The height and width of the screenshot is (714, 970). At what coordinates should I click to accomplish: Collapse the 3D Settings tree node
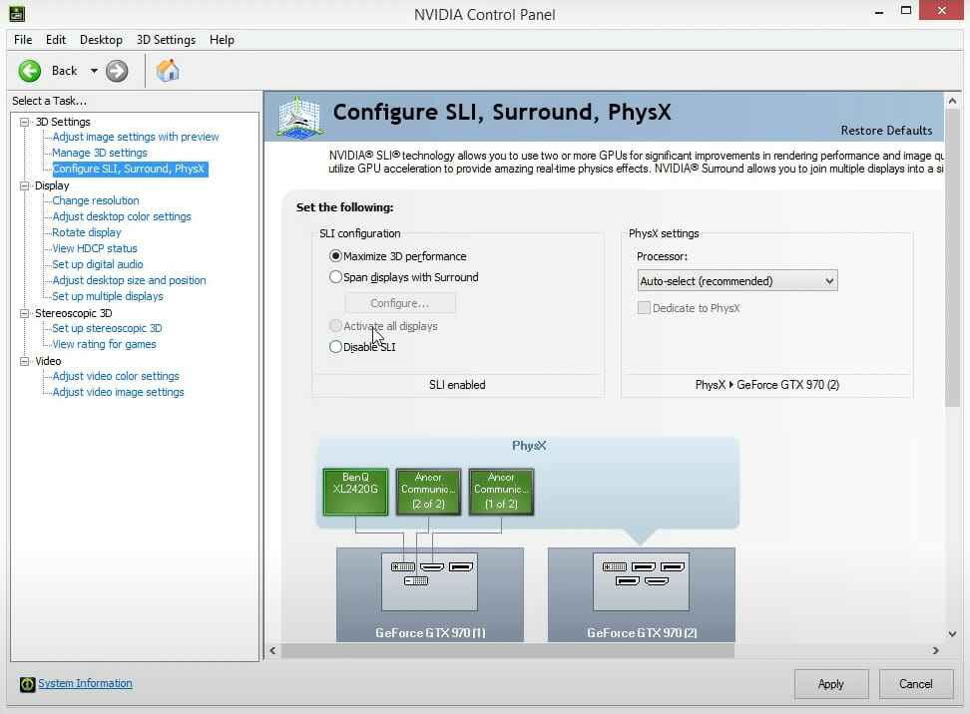point(24,122)
